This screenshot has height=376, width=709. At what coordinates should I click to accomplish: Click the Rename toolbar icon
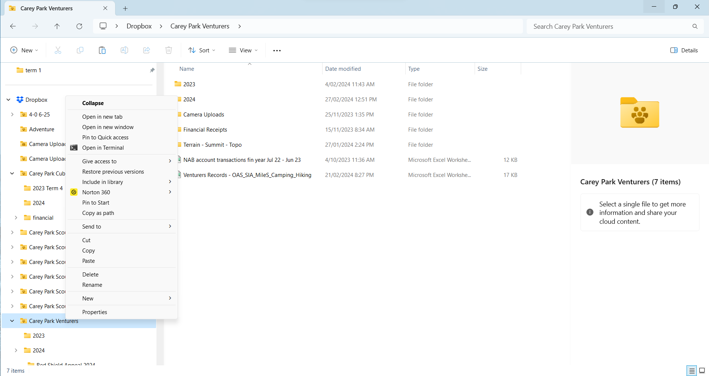[124, 50]
